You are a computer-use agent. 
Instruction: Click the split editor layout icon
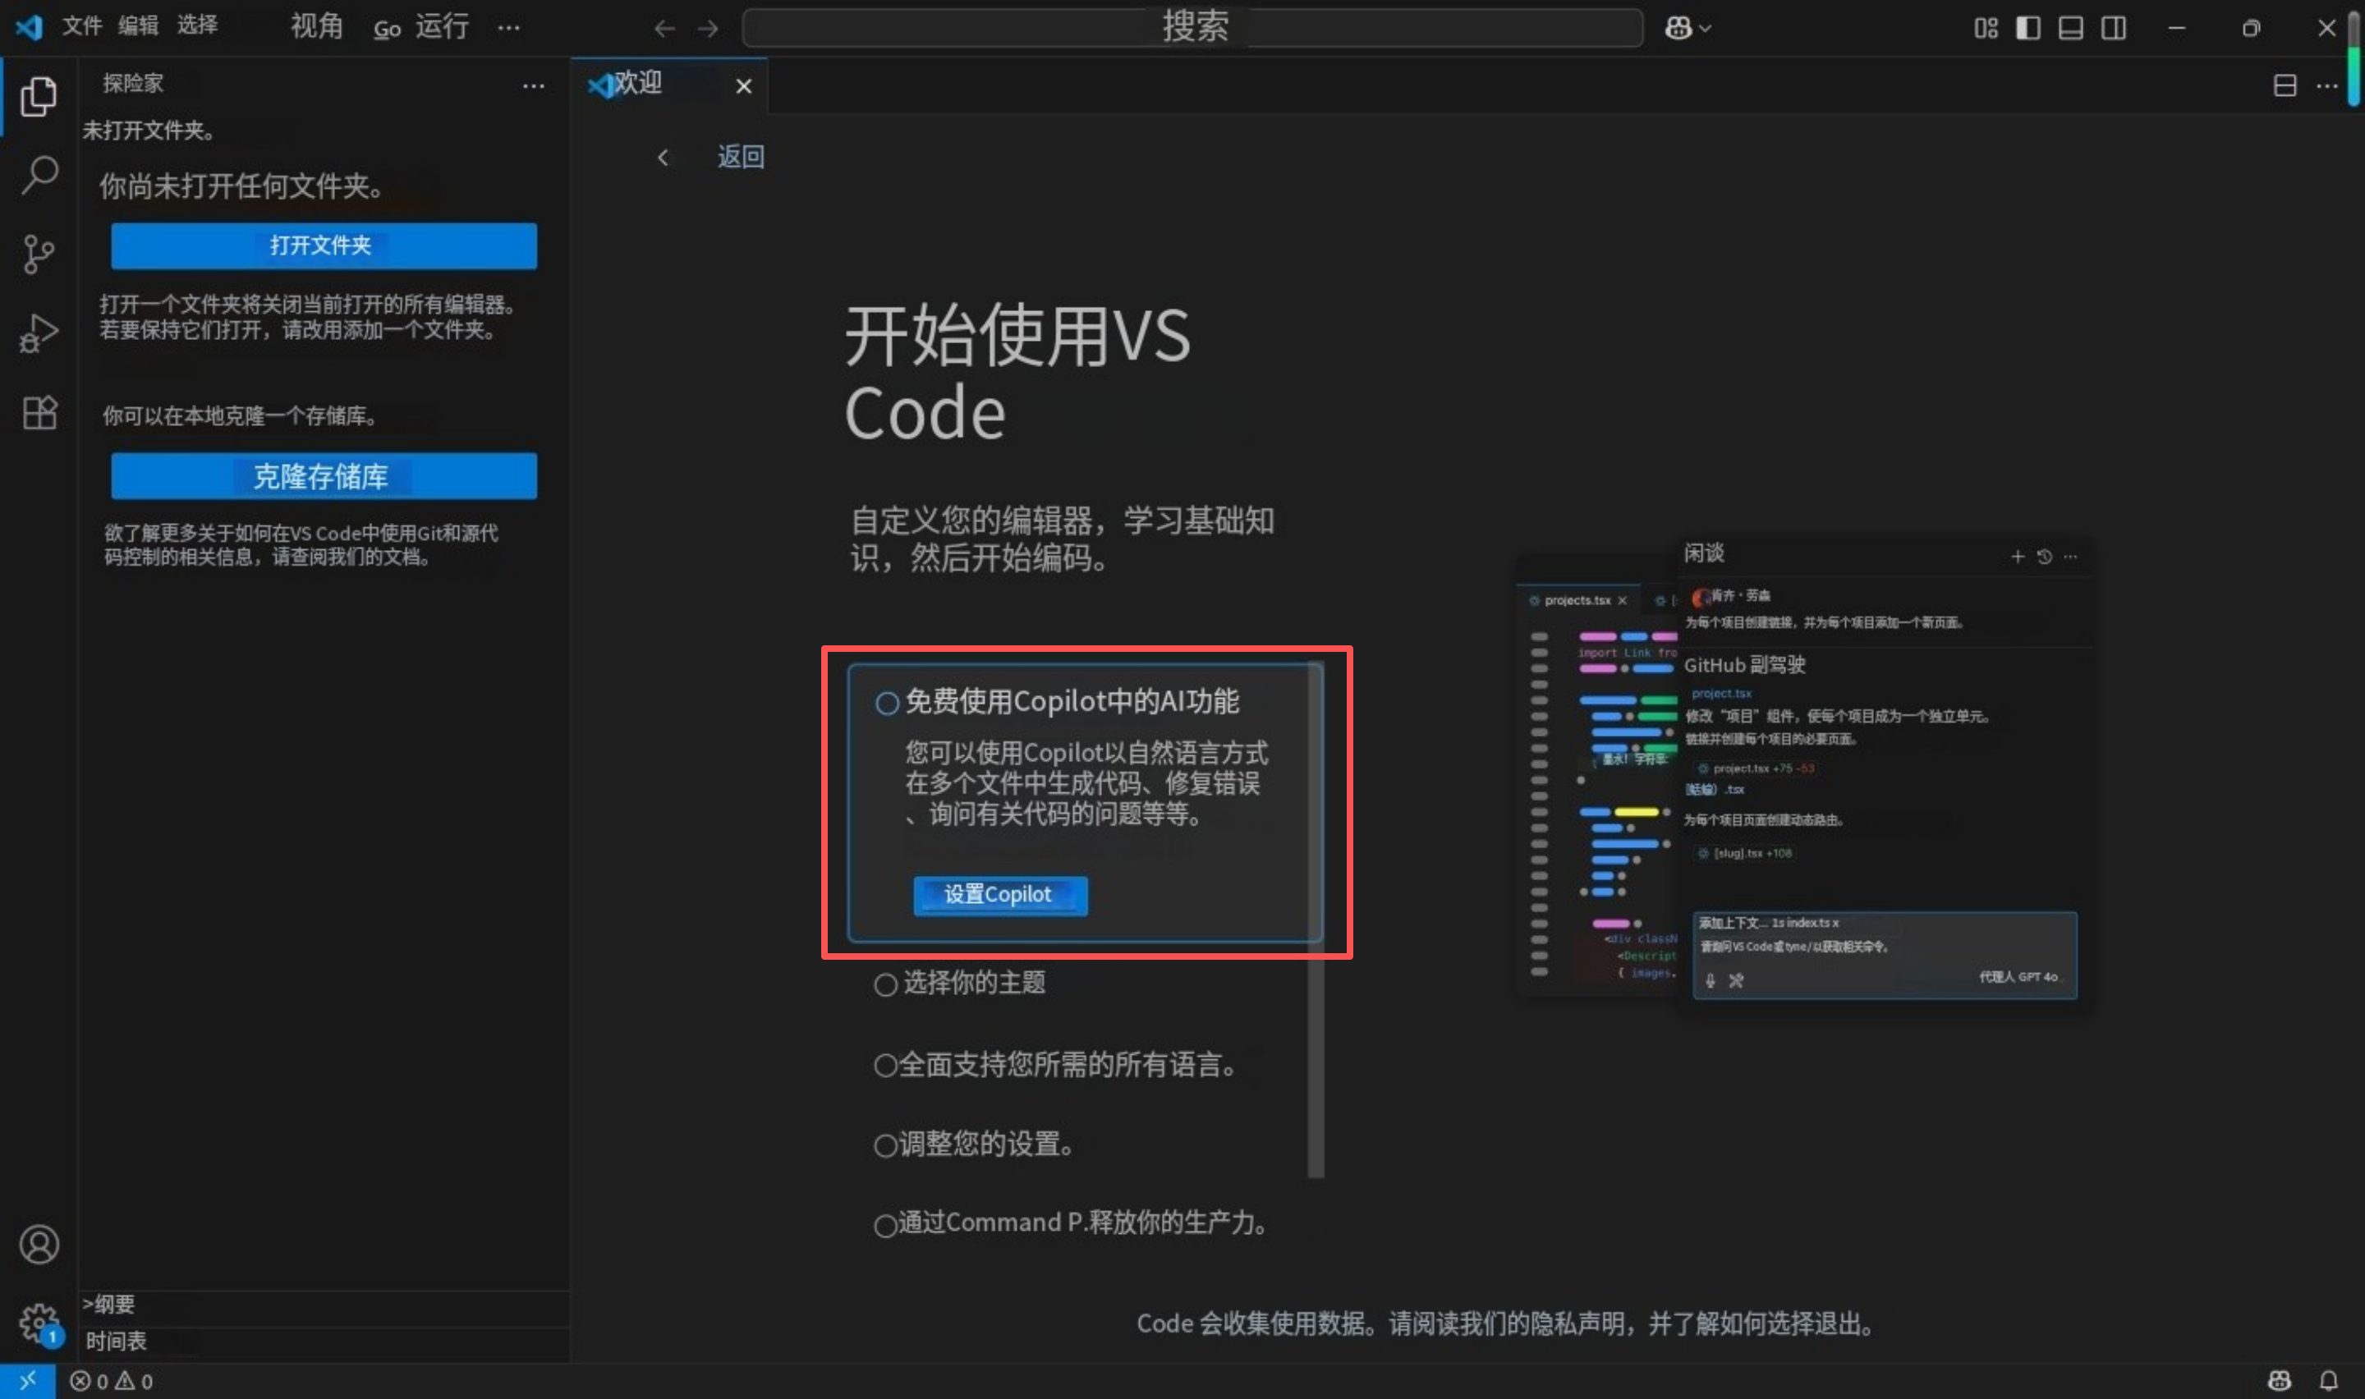pyautogui.click(x=2285, y=85)
